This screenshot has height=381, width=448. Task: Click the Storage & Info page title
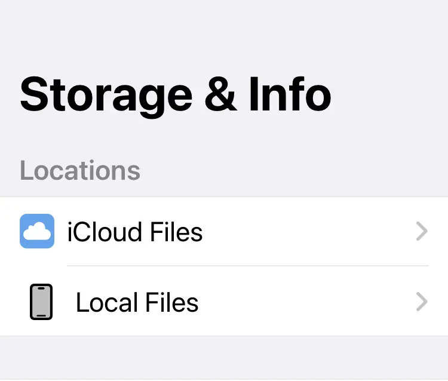point(176,96)
